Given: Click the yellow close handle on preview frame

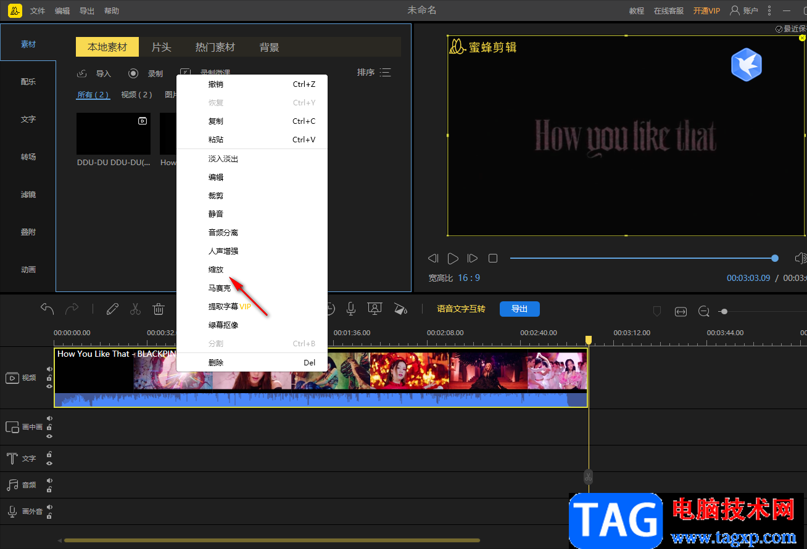Looking at the screenshot, I should 802,38.
